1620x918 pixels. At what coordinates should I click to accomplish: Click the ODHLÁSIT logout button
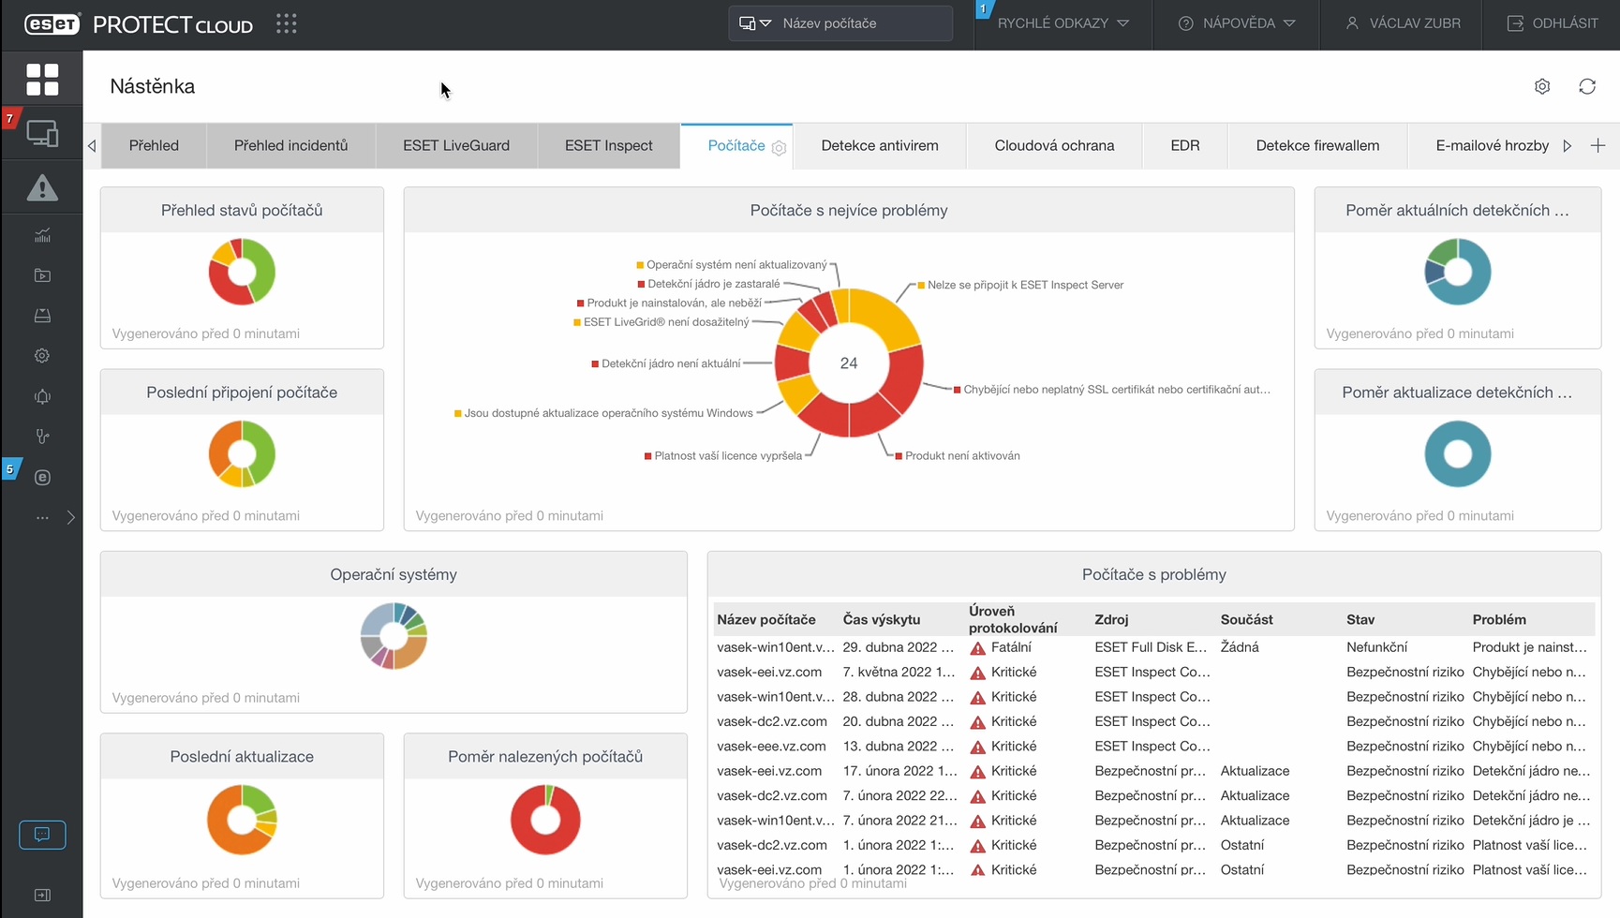1552,23
